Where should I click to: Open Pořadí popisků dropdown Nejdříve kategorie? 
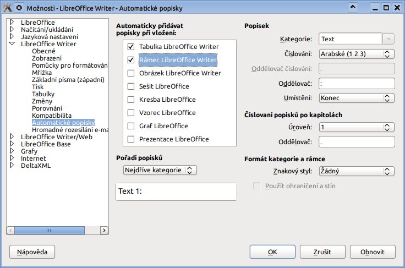click(160, 170)
